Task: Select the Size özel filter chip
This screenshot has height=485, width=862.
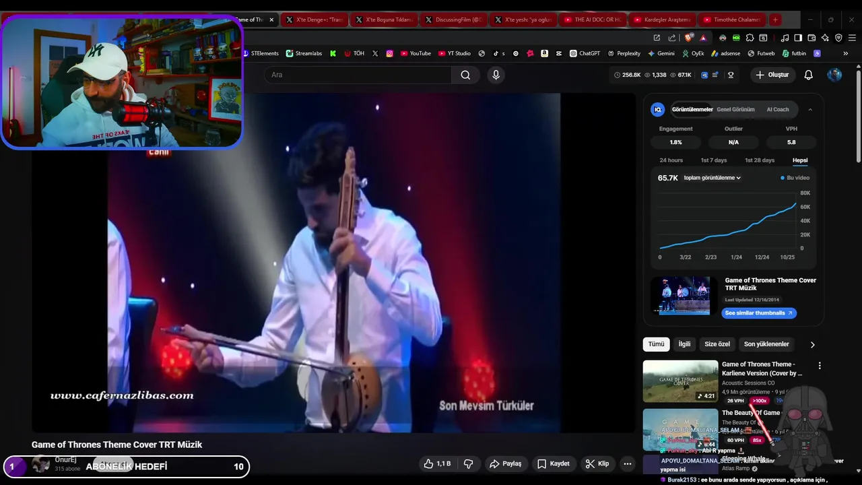Action: tap(717, 344)
